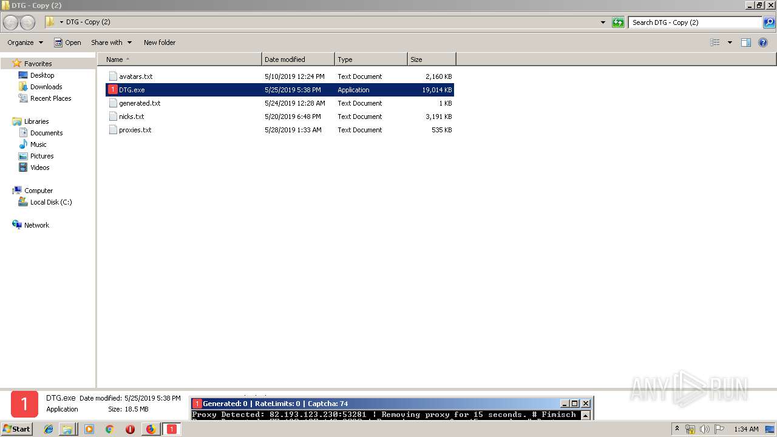Select Libraries in navigation pane
Image resolution: width=777 pixels, height=437 pixels.
pos(36,121)
